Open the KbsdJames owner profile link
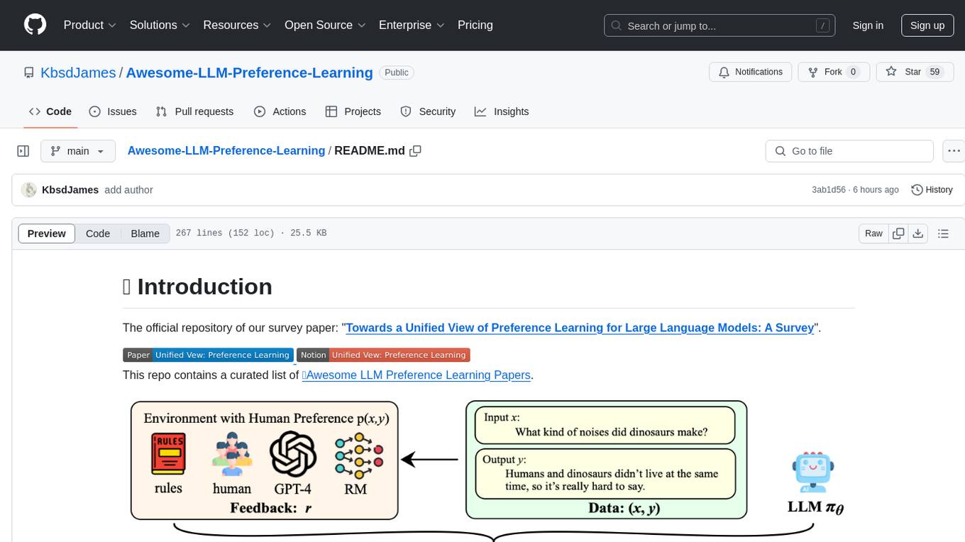 click(x=78, y=72)
